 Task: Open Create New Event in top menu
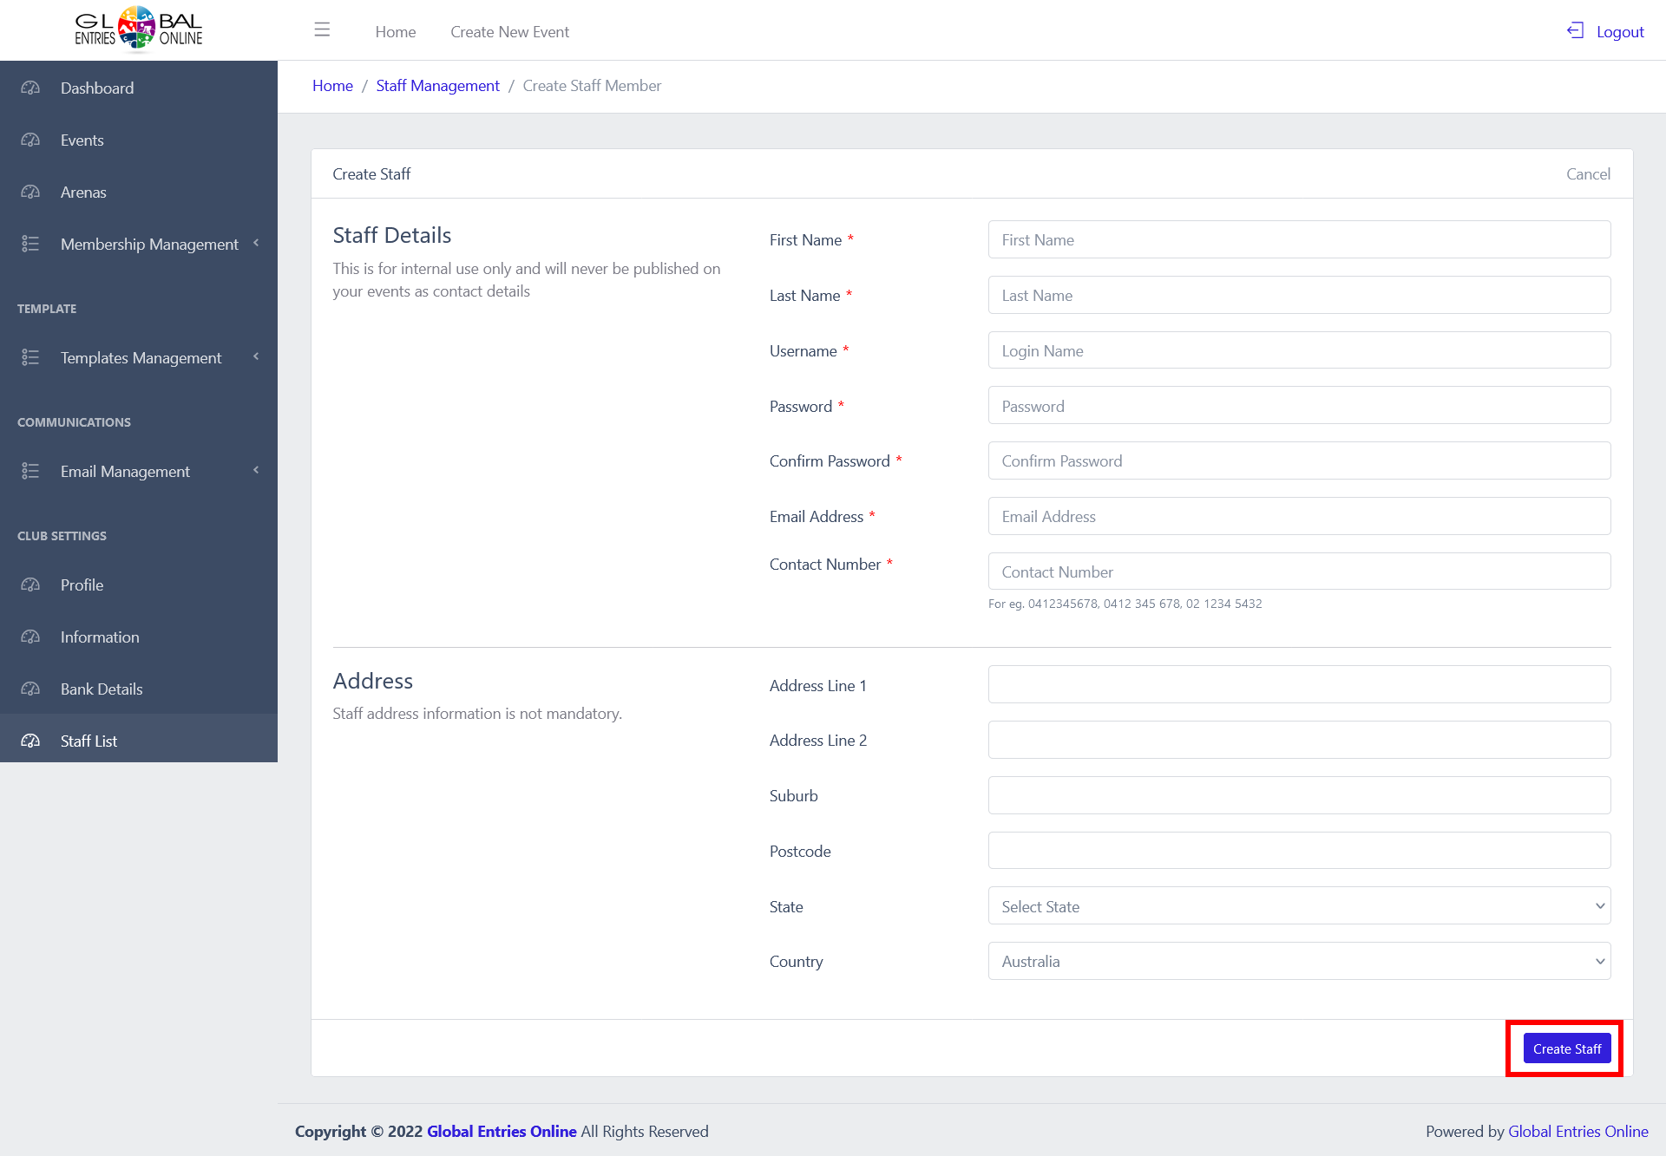(x=509, y=31)
